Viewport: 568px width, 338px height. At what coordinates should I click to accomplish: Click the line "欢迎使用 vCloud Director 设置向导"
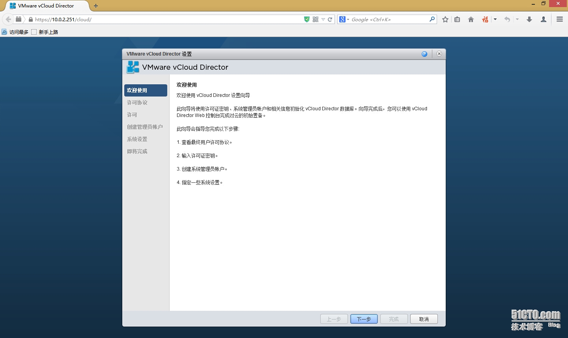pyautogui.click(x=213, y=95)
